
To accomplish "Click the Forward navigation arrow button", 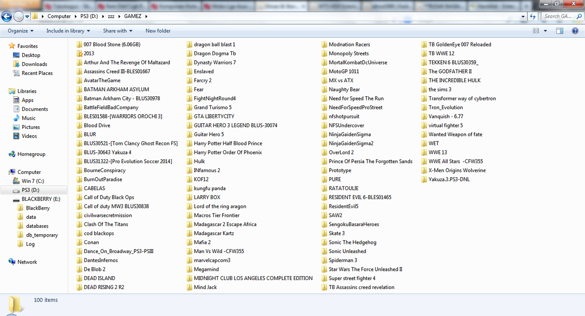I will click(x=18, y=16).
